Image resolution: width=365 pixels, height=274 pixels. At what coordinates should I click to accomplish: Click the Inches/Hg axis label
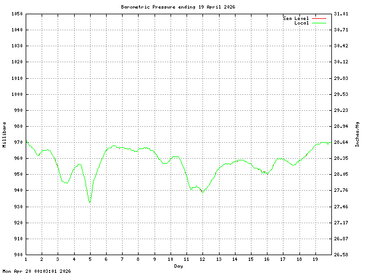coord(357,135)
